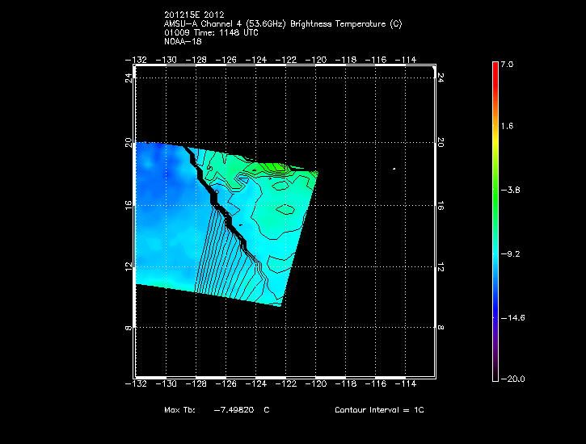Click the Max Tb value -7.49820

point(234,410)
